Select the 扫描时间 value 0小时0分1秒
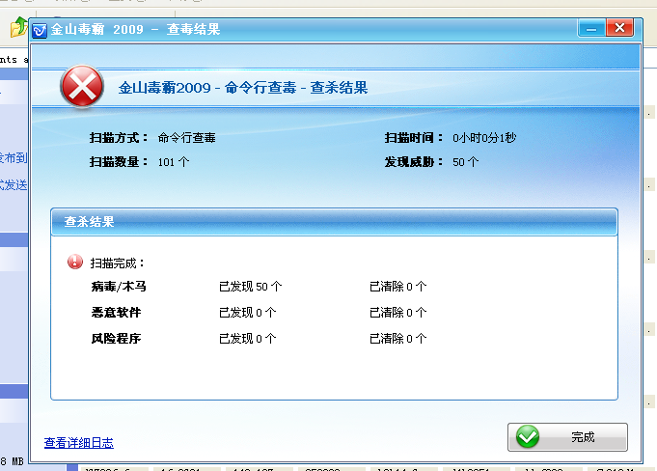657x471 pixels. [484, 138]
